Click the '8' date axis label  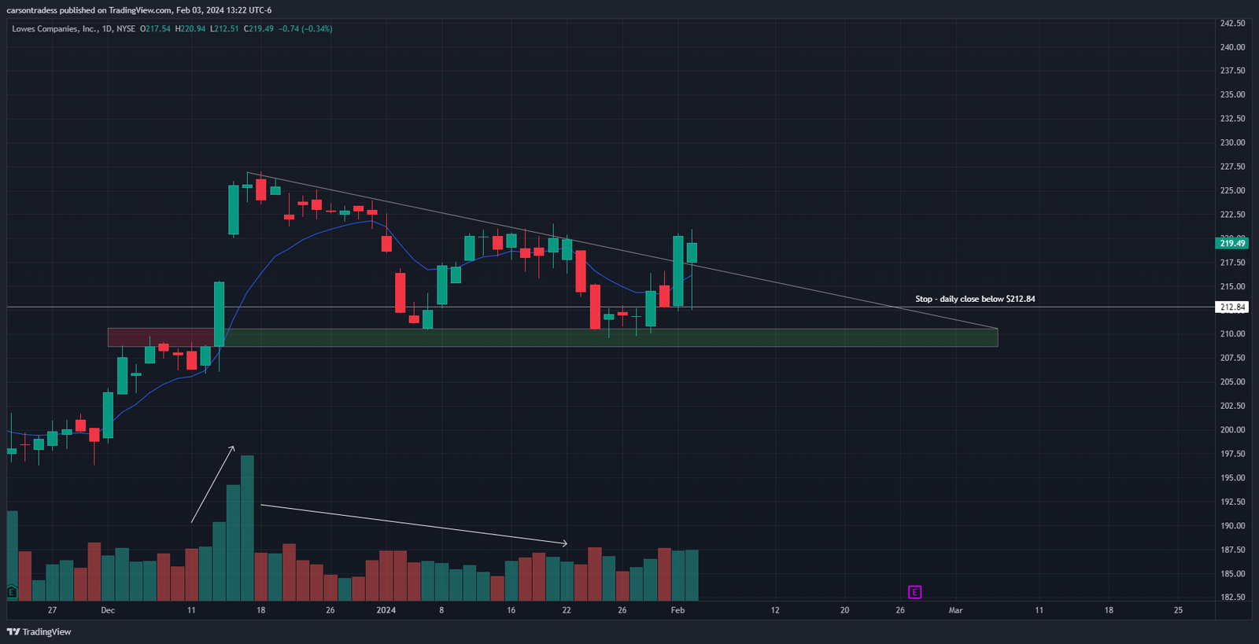(441, 610)
